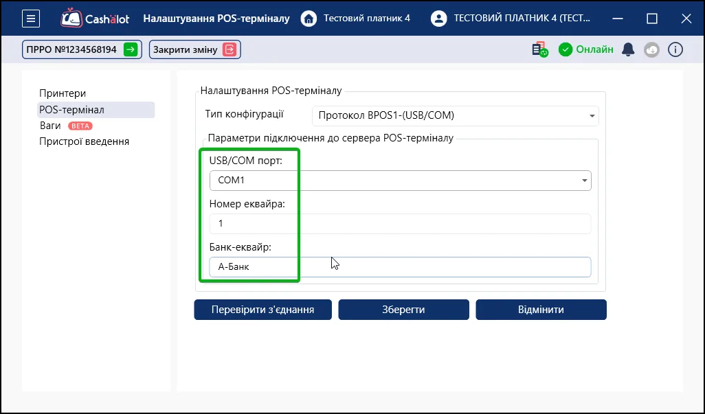Screen dimensions: 705x414
Task: Focus the Банк-еквайр input field
Action: click(x=400, y=266)
